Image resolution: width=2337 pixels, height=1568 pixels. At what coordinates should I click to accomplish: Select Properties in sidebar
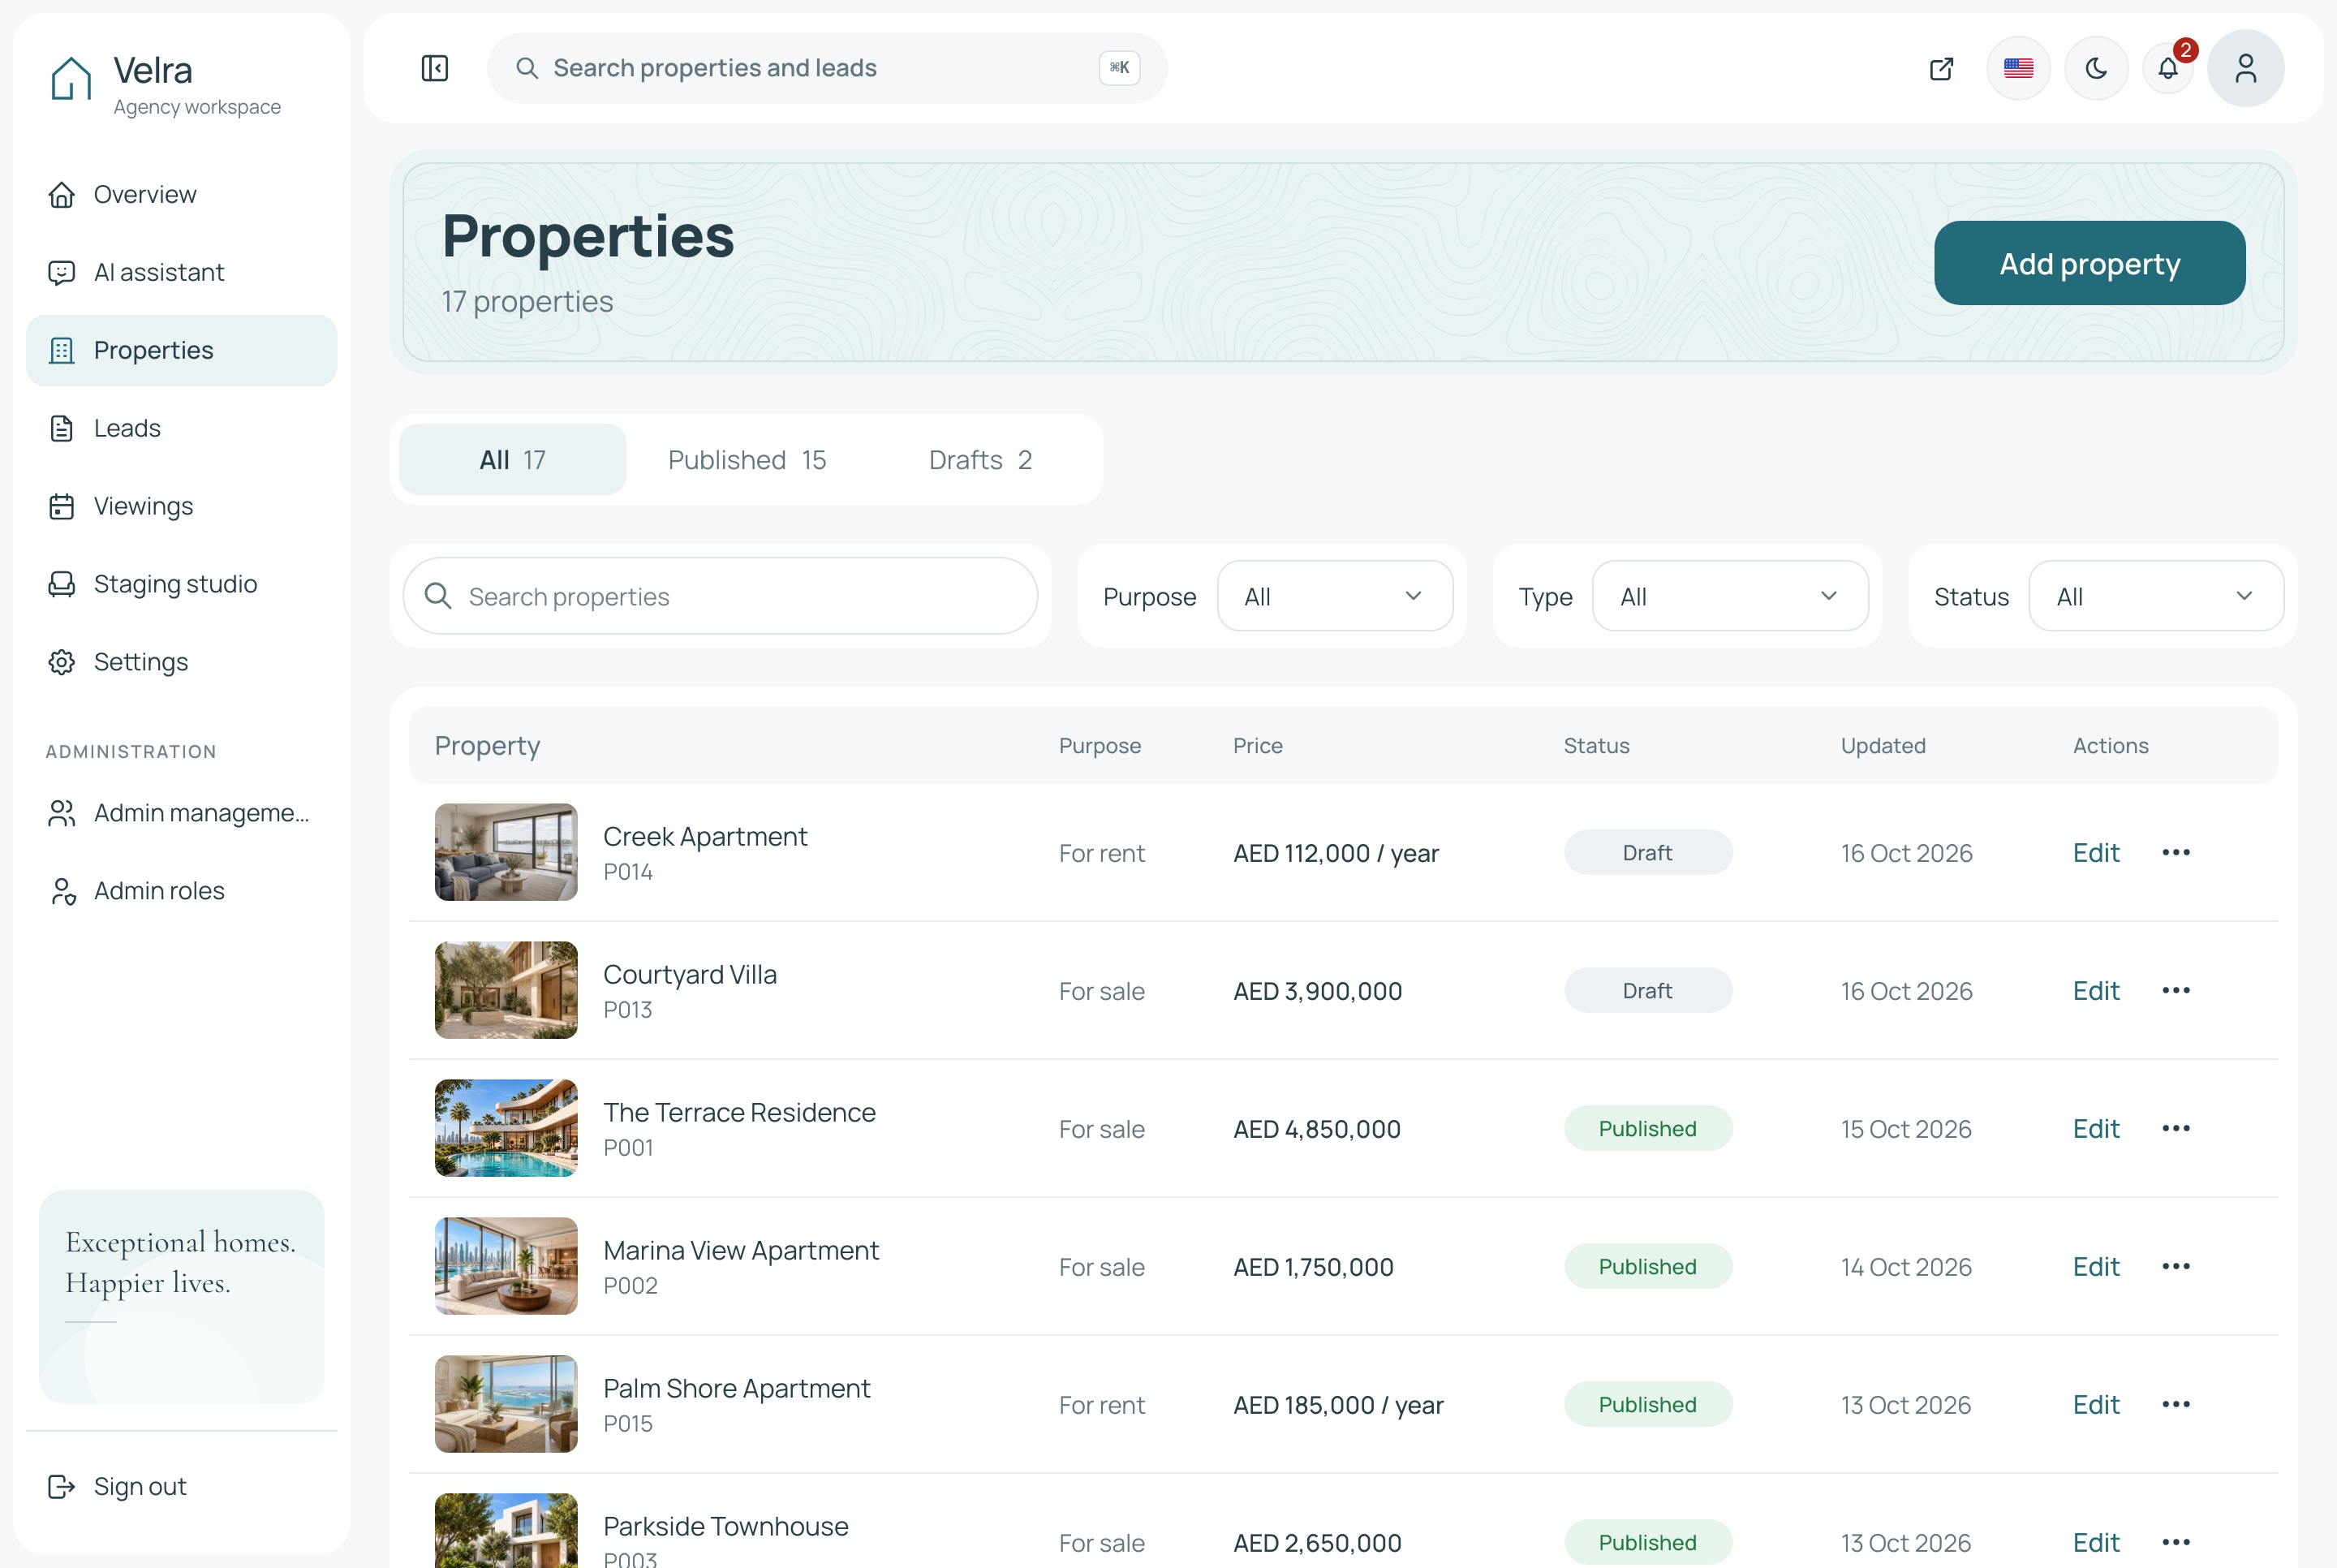click(x=182, y=350)
